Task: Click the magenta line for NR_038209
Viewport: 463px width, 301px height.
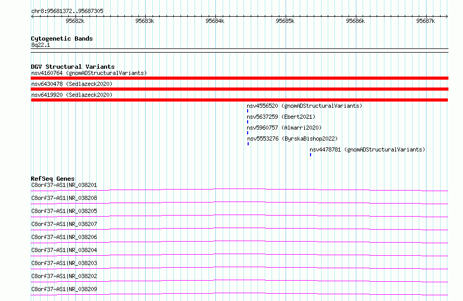Action: tap(239, 294)
